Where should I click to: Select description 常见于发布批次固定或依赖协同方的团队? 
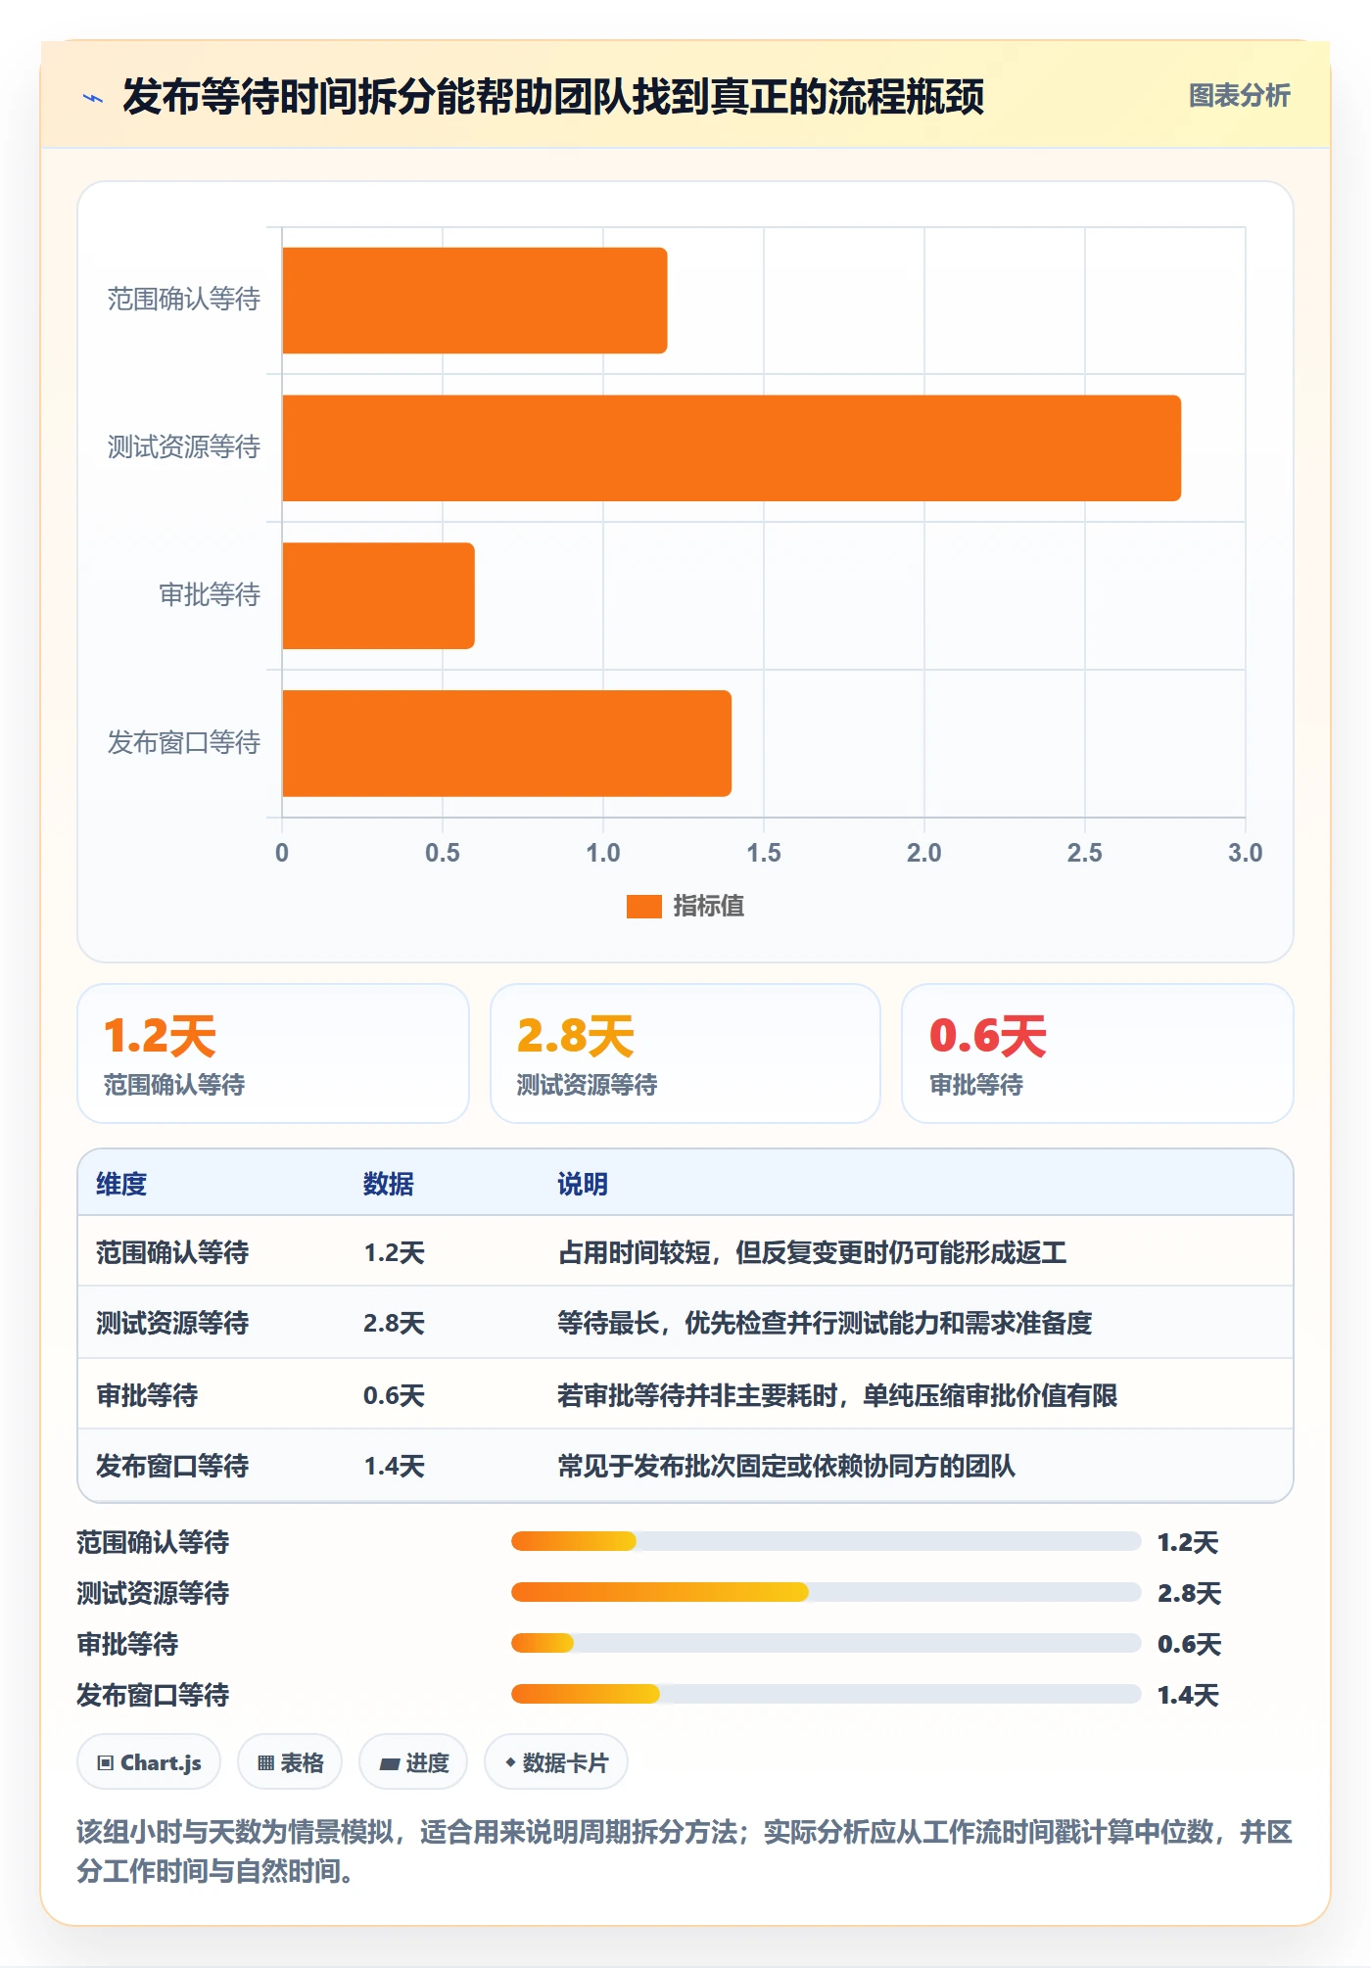(x=786, y=1466)
